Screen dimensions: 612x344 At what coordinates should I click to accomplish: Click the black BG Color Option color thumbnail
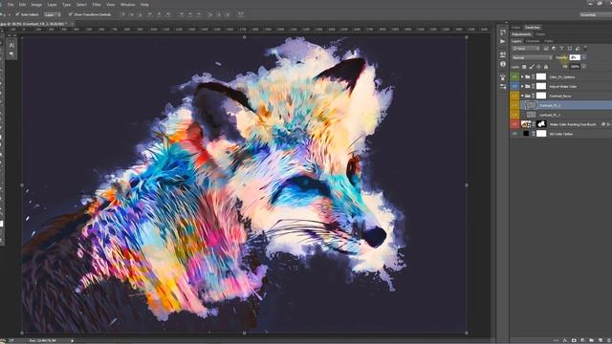click(526, 134)
